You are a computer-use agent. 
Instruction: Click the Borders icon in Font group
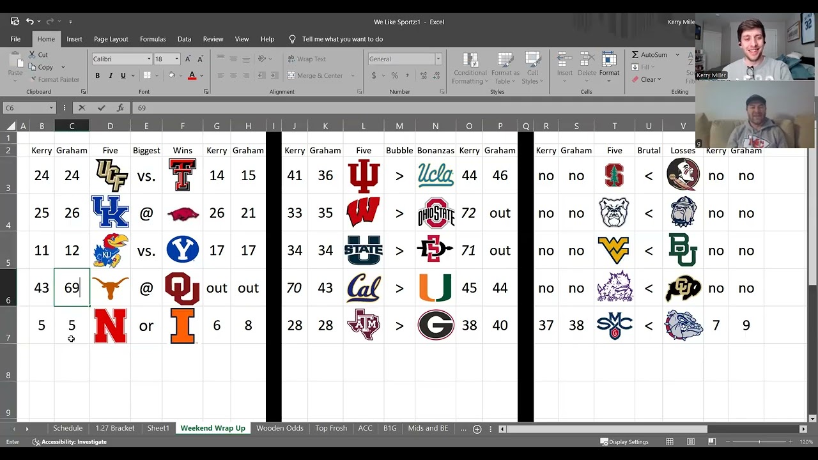click(147, 75)
